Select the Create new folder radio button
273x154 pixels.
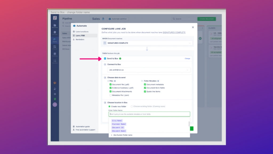[109, 106]
